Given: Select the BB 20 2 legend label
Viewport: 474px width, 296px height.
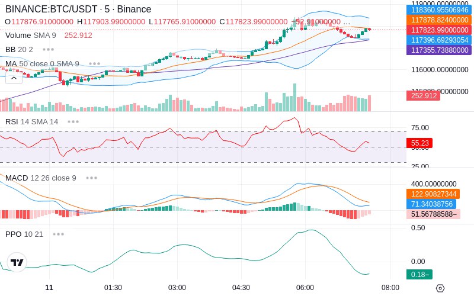Looking at the screenshot, I should pos(19,49).
